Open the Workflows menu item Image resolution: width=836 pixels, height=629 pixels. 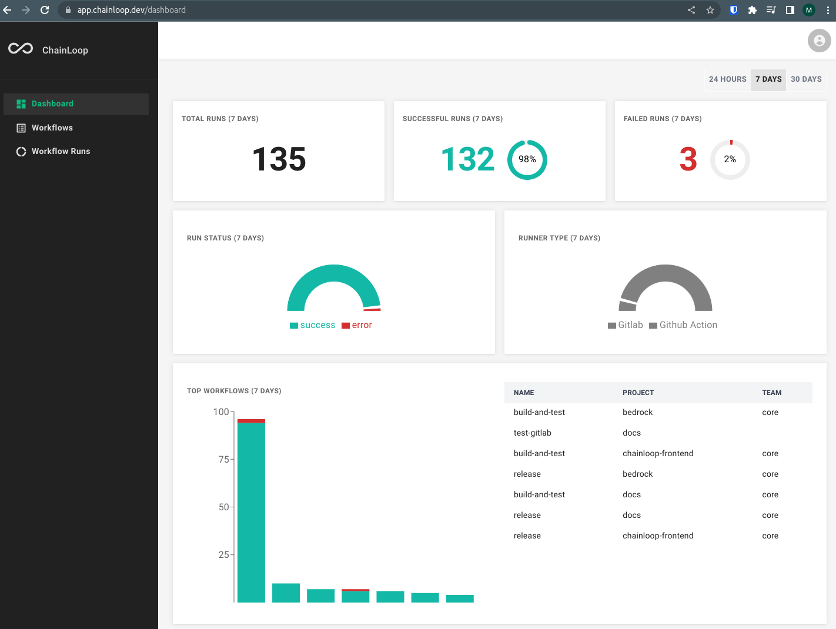pos(52,128)
